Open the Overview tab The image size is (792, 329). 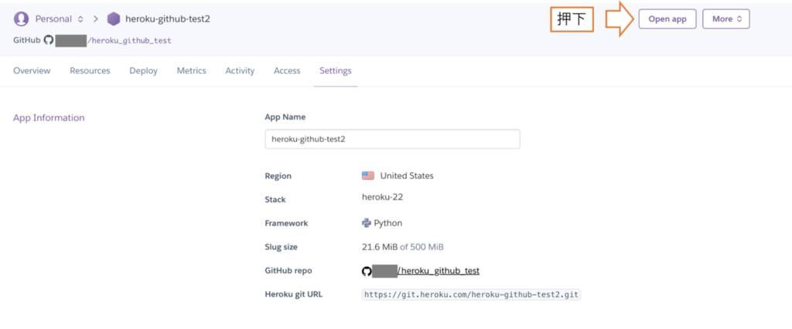click(x=32, y=70)
